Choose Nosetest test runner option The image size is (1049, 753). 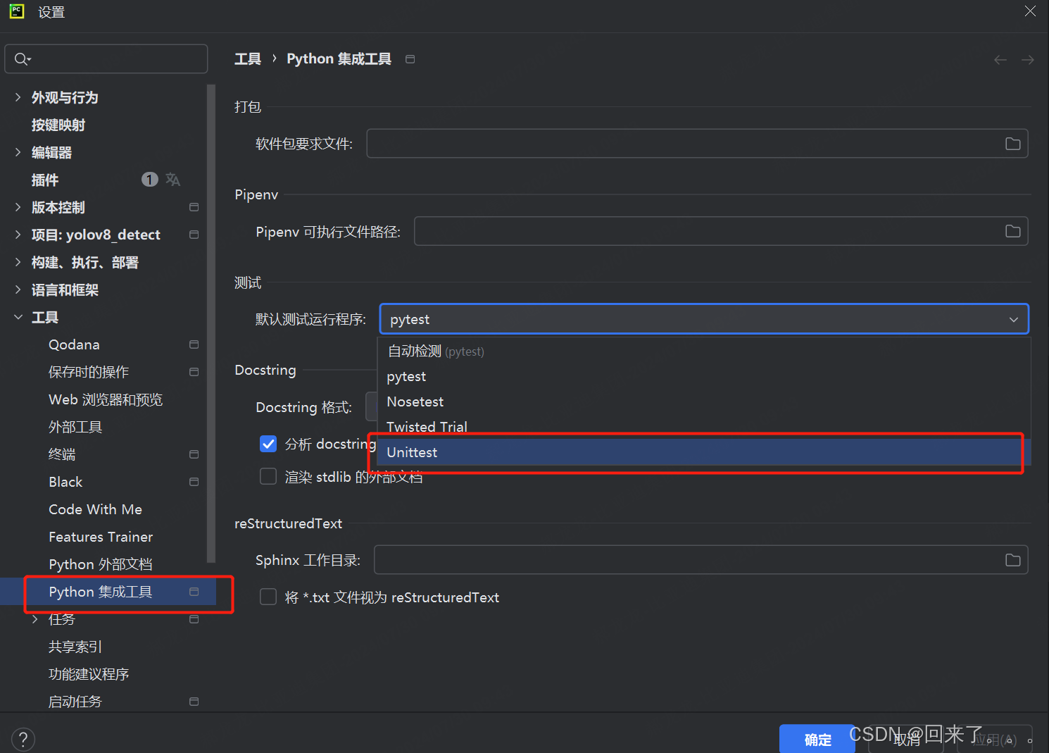(704, 402)
